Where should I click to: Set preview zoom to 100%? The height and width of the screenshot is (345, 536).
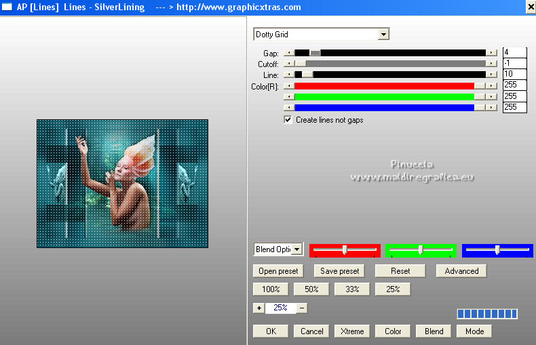point(271,289)
